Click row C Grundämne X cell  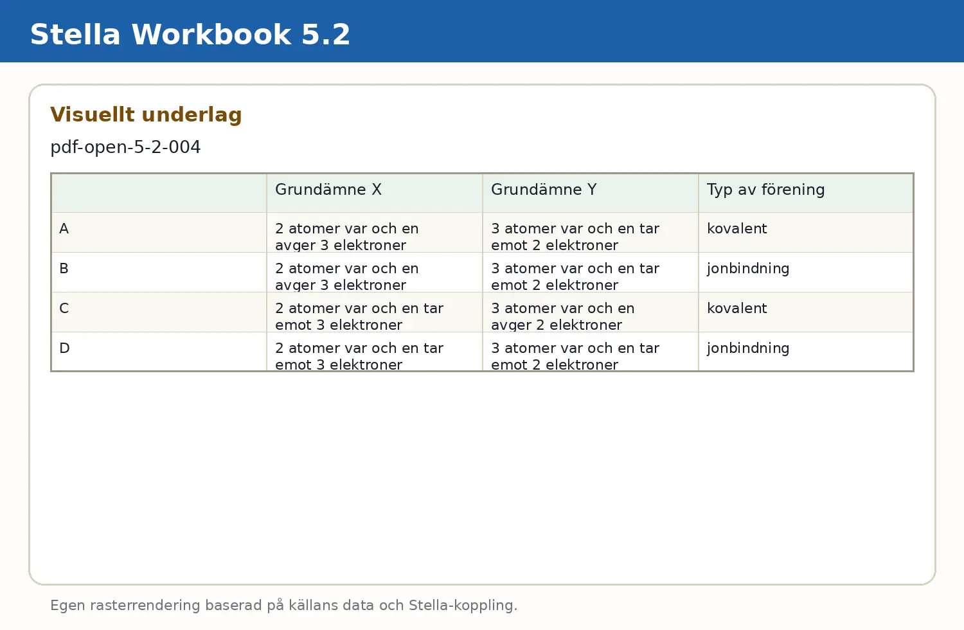(375, 312)
